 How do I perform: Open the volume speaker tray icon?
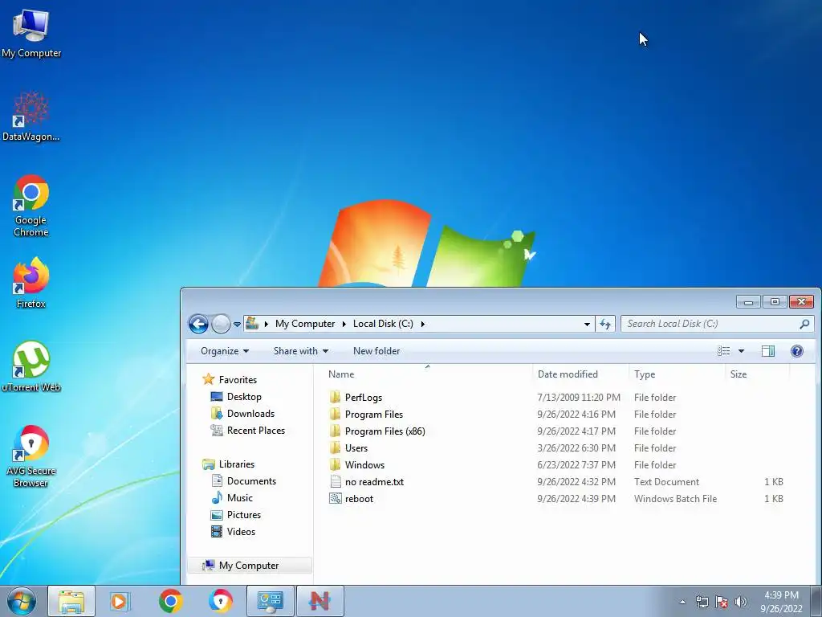click(740, 602)
